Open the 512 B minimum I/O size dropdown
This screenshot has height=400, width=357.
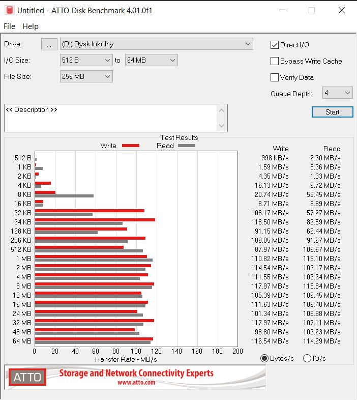(86, 61)
